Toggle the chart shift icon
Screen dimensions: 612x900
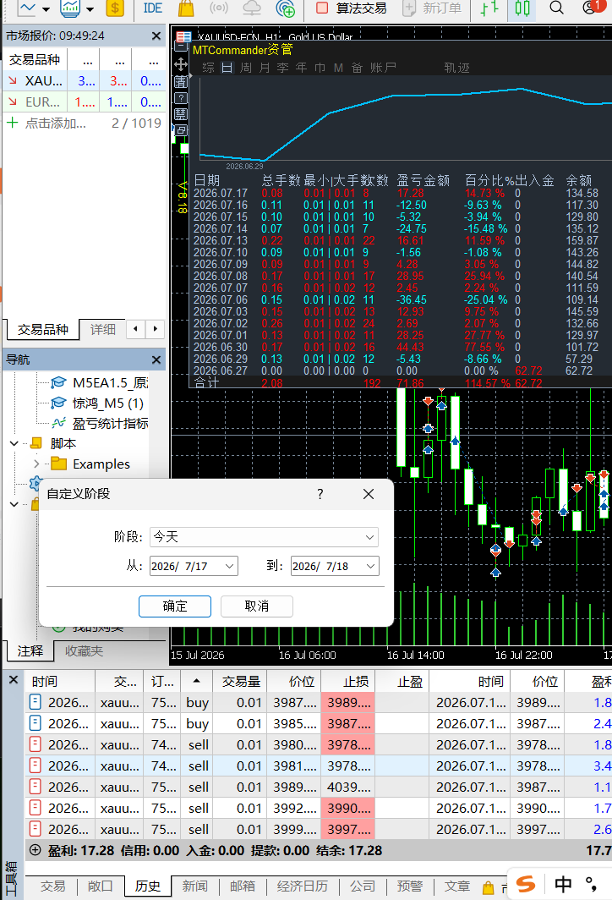coord(489,8)
